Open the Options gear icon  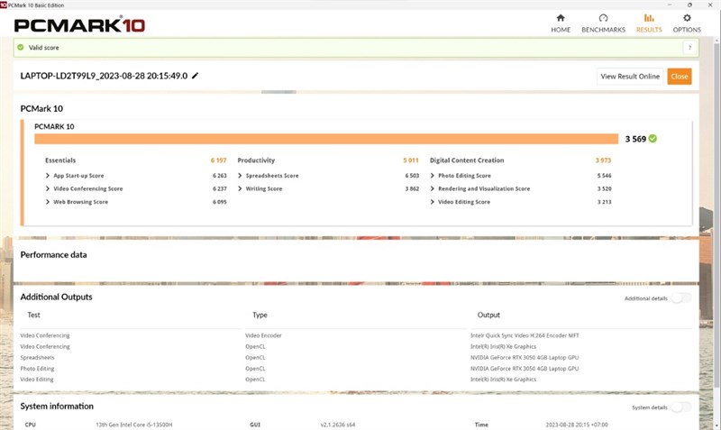[687, 18]
